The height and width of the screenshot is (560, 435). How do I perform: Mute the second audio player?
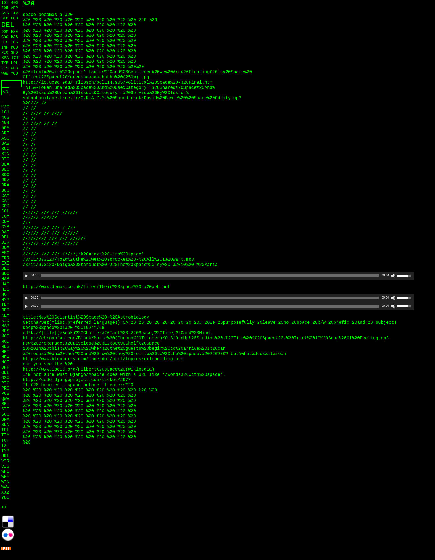pyautogui.click(x=393, y=298)
